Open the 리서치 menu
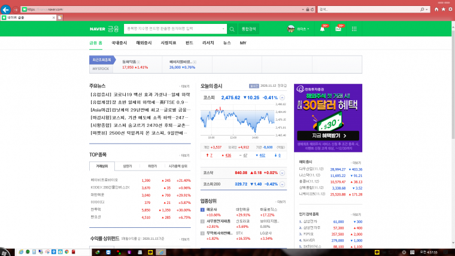 (x=208, y=43)
